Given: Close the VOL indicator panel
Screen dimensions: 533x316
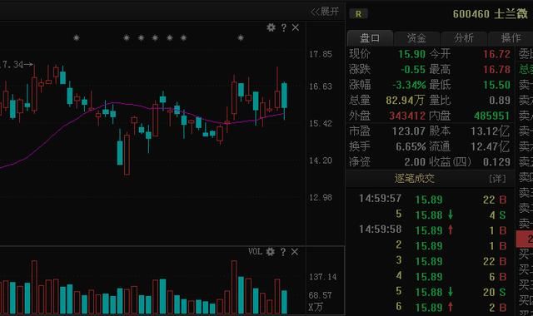Looking at the screenshot, I should coord(294,251).
